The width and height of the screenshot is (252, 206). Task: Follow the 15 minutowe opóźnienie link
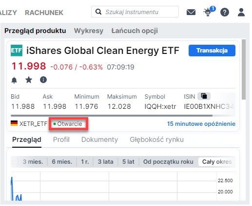coord(201,124)
